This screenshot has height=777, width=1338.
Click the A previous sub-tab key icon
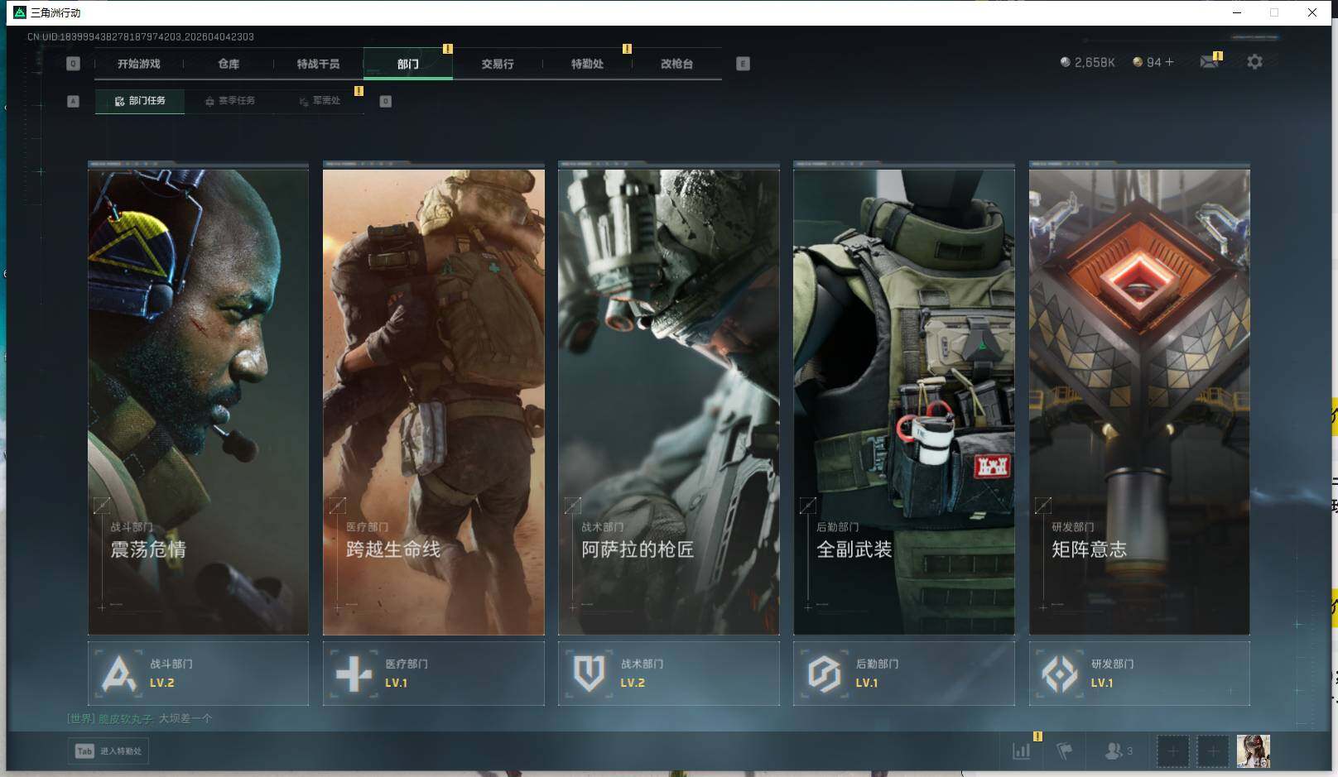(x=73, y=101)
